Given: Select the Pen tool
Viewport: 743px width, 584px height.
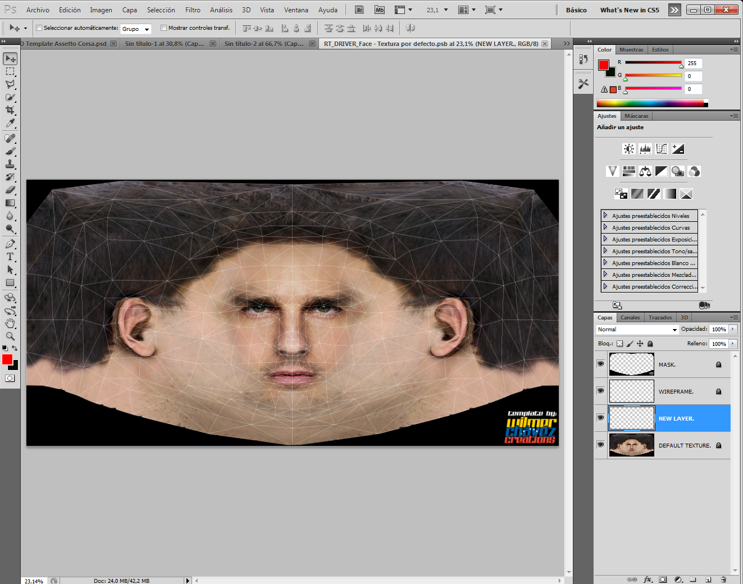Looking at the screenshot, I should point(10,244).
